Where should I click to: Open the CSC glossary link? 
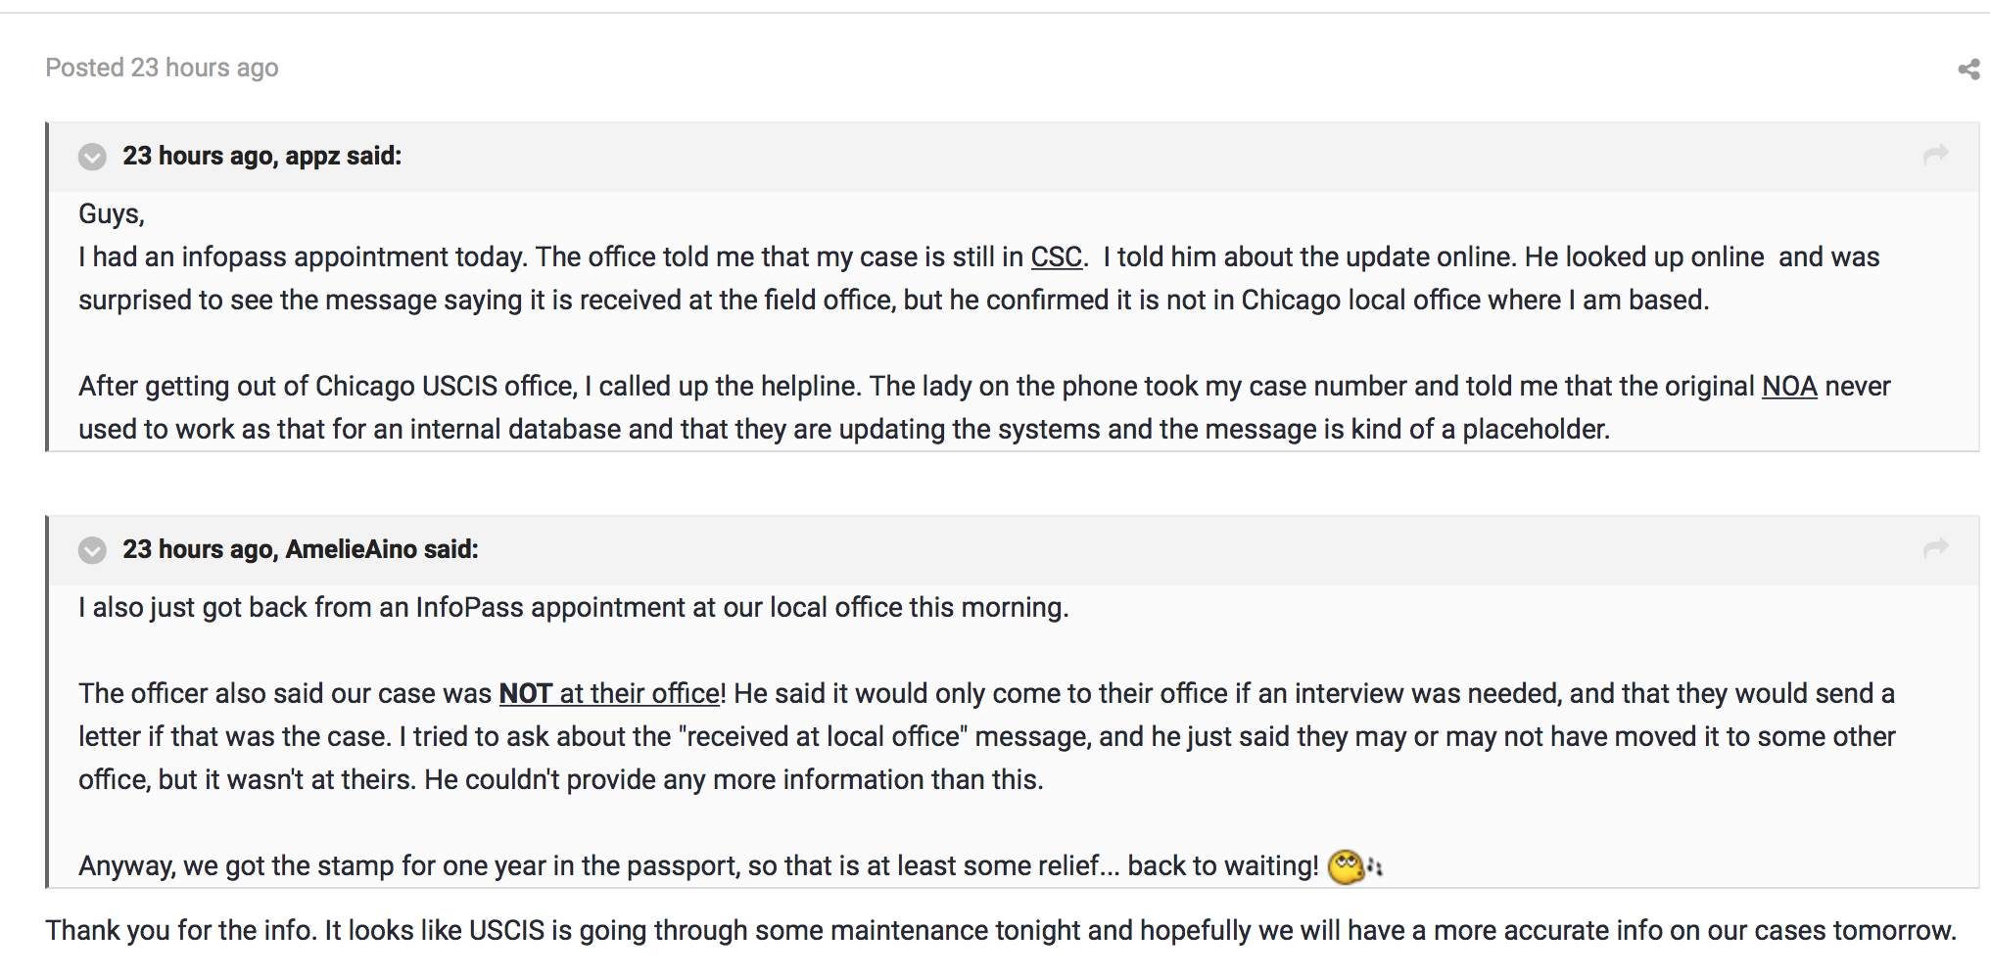point(1056,257)
